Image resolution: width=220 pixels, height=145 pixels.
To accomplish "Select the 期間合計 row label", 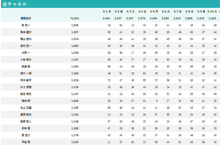I will coord(25,18).
